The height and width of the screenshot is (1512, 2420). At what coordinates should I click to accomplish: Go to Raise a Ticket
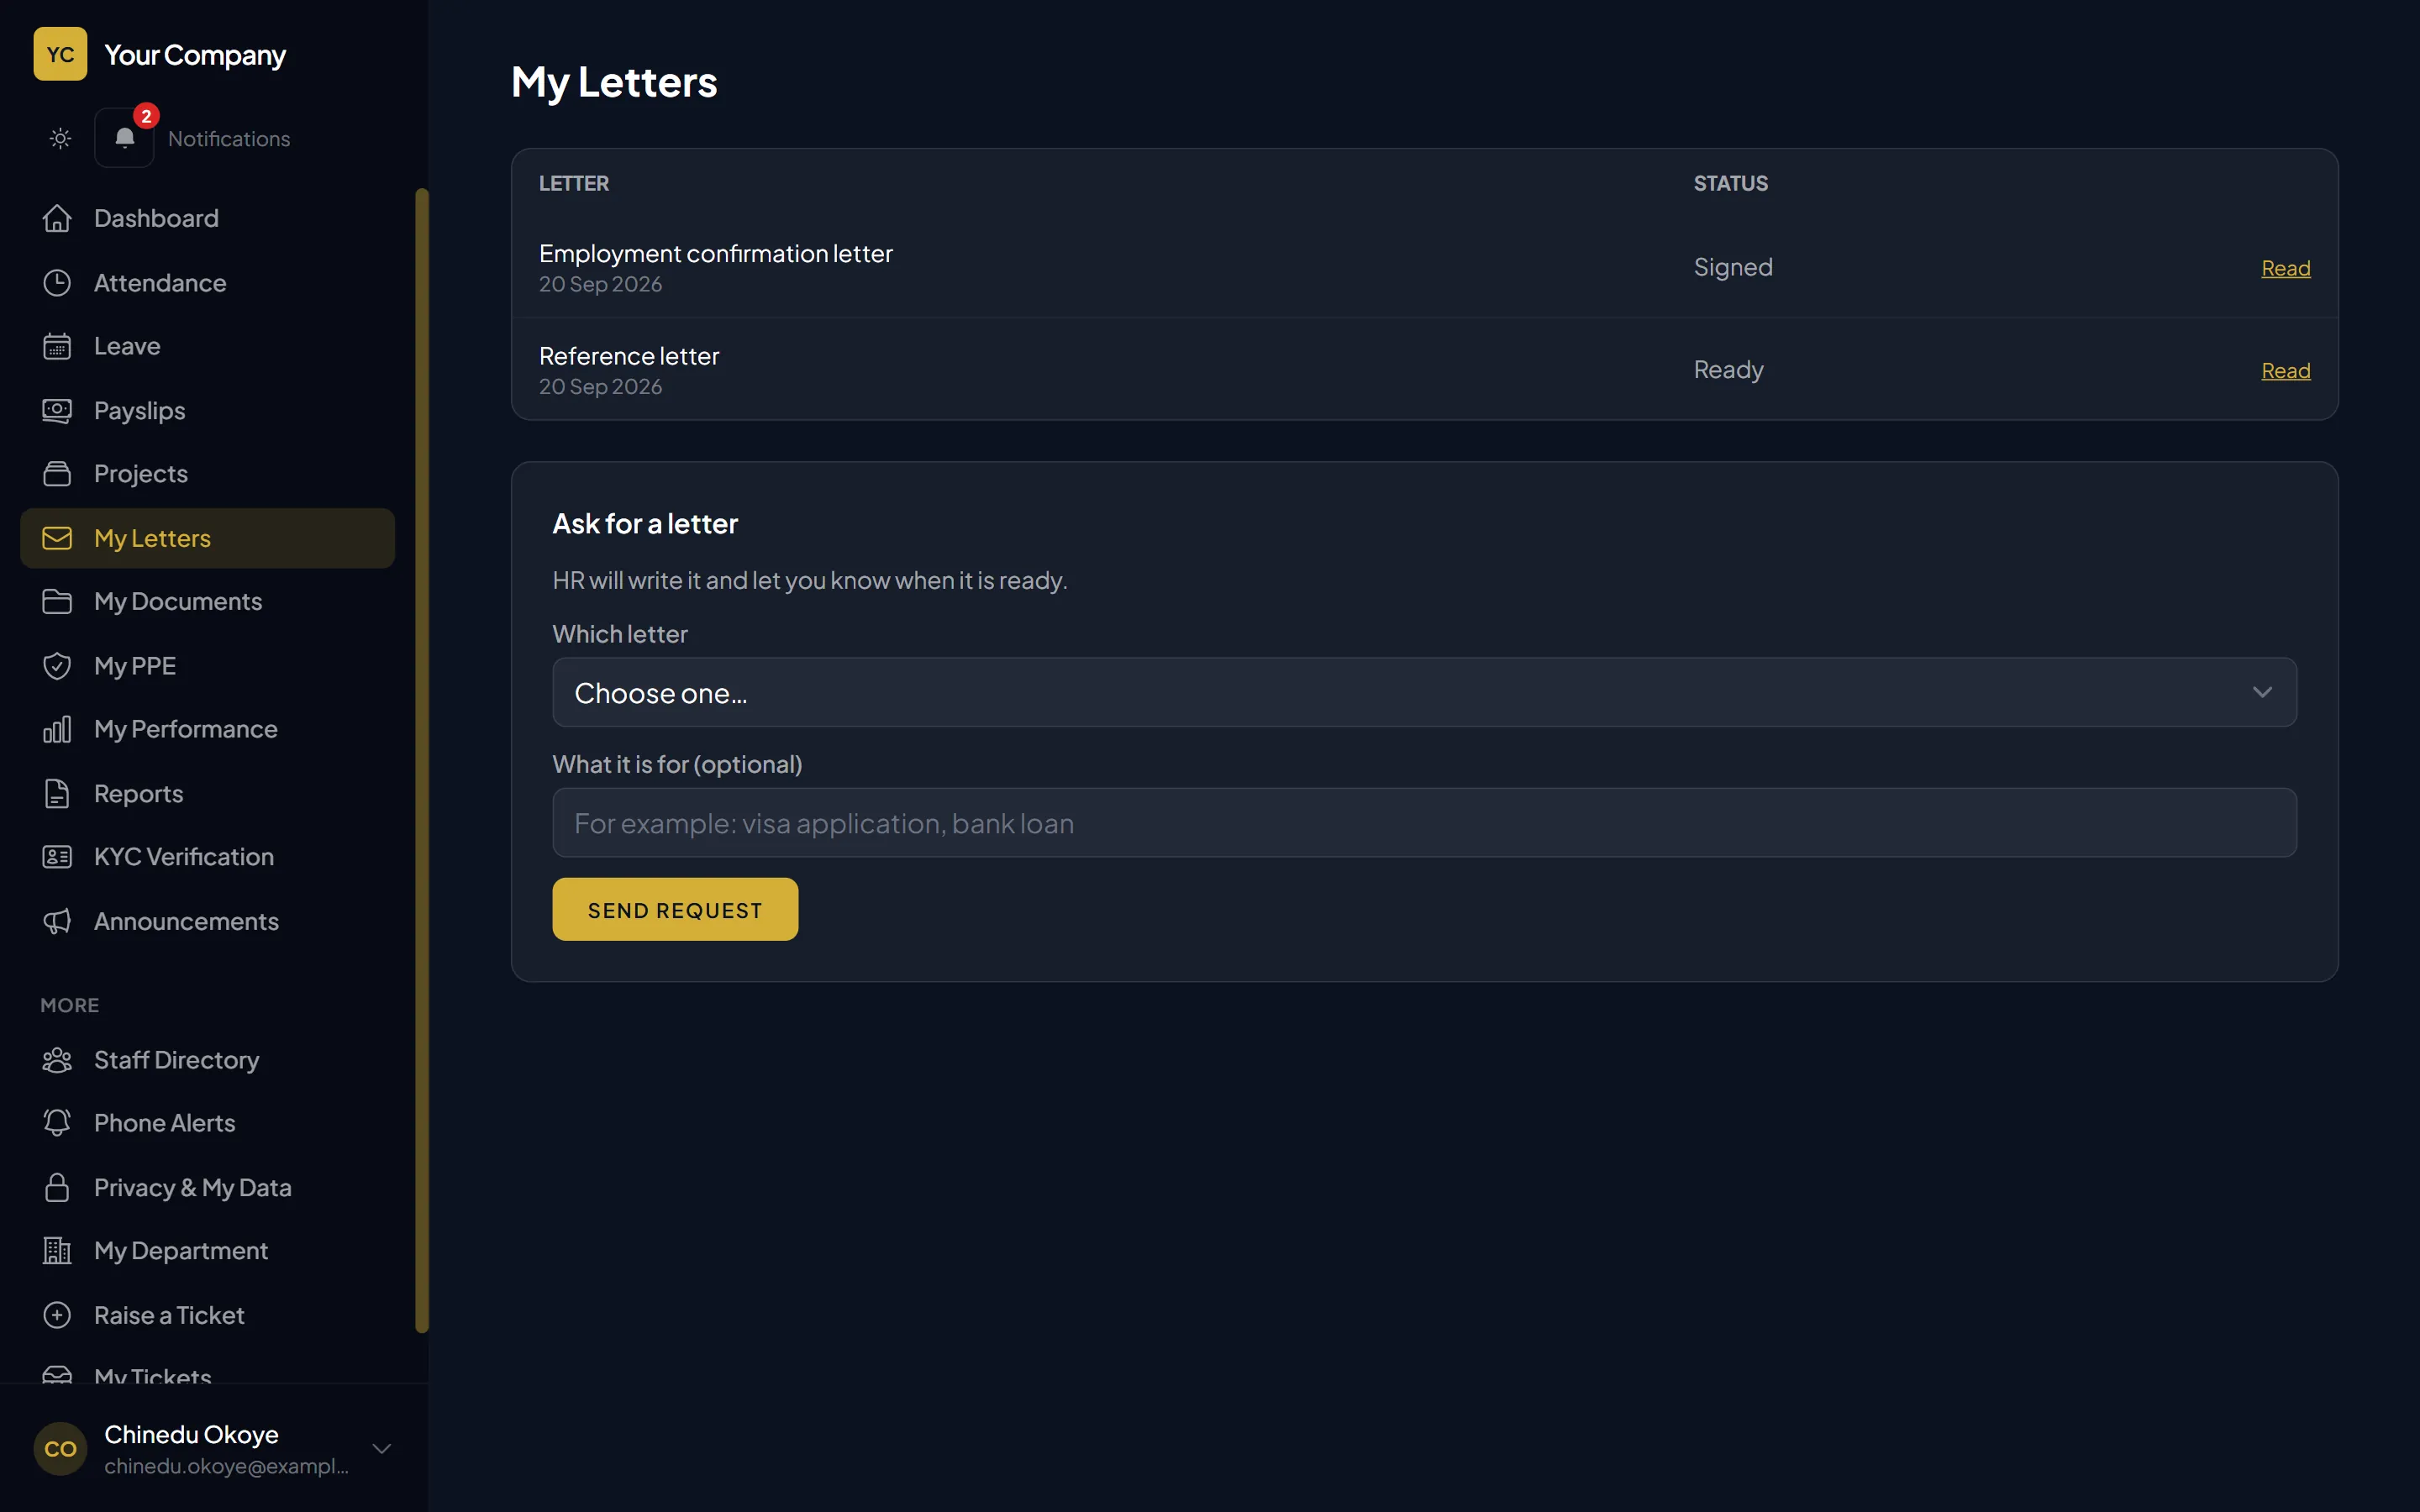pyautogui.click(x=207, y=1315)
